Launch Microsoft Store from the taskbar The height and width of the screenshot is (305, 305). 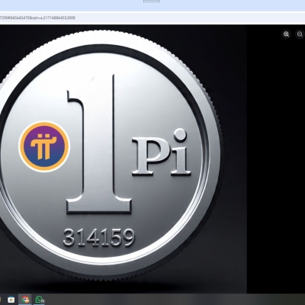click(x=11, y=300)
